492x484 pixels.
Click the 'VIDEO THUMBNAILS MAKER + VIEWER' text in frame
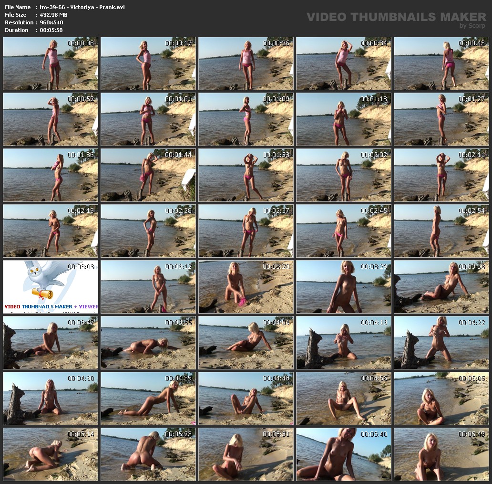click(51, 306)
